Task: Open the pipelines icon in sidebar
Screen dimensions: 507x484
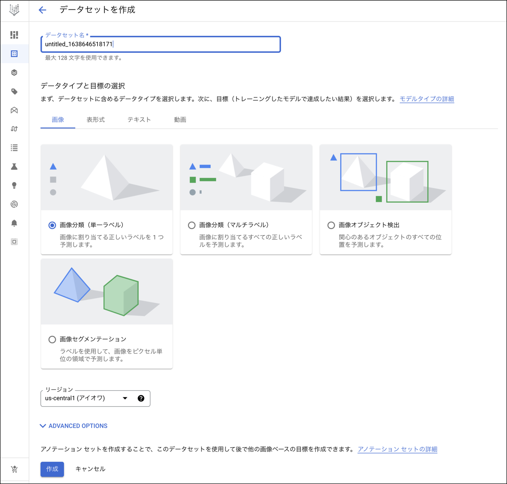Action: tap(14, 129)
